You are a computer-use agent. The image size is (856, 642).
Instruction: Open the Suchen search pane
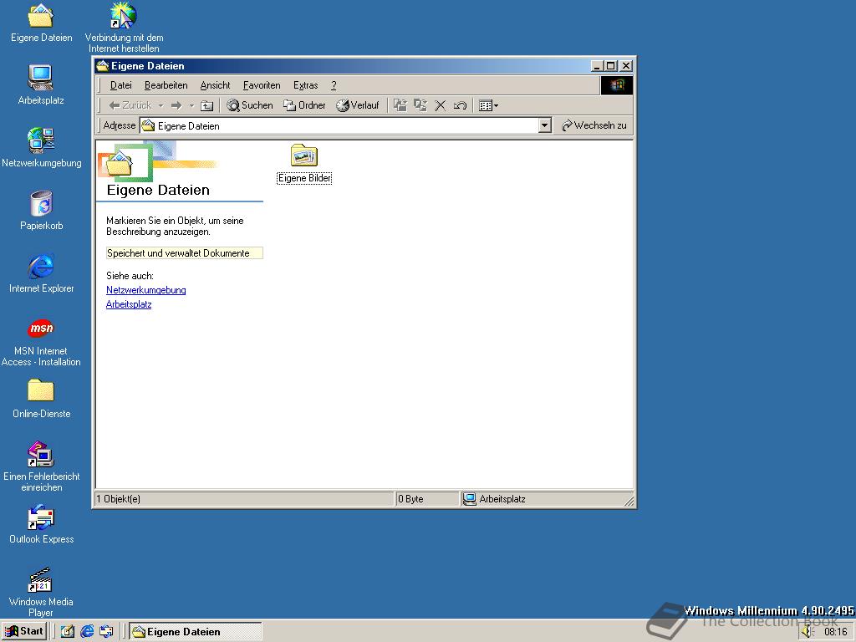coord(250,105)
